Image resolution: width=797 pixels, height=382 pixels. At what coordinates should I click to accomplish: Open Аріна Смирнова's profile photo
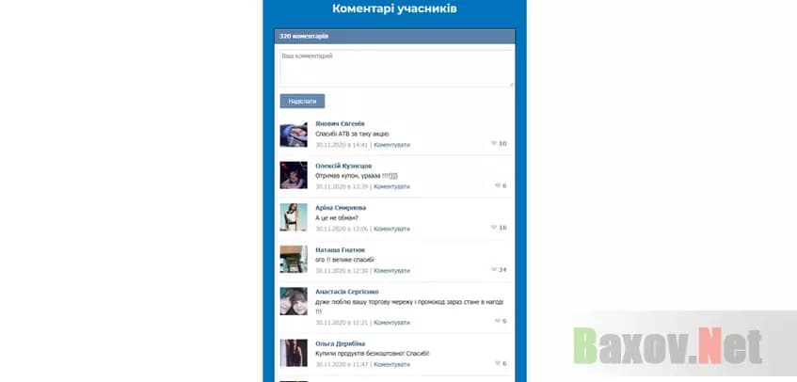294,217
